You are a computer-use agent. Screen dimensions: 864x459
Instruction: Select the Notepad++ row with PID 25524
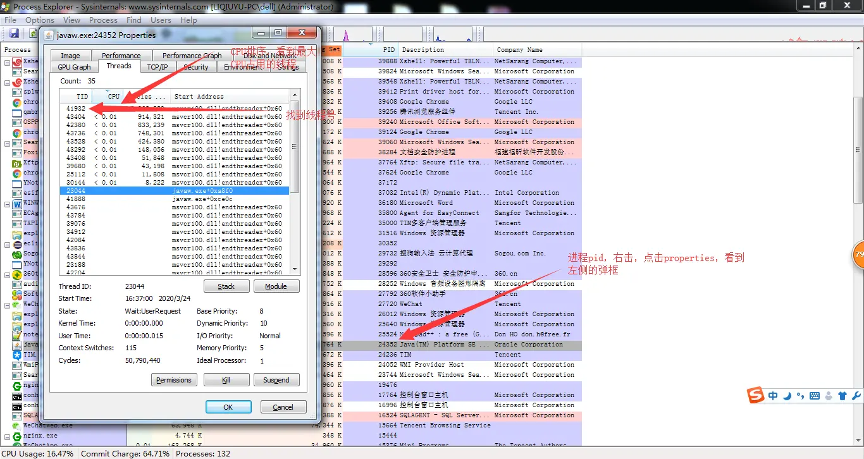(291, 334)
